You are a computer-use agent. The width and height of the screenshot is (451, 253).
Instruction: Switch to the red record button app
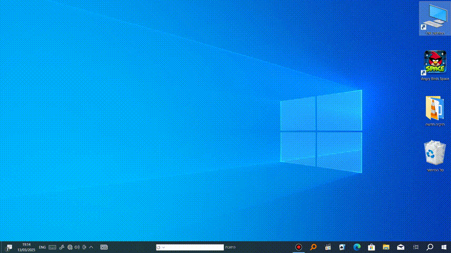pyautogui.click(x=299, y=247)
